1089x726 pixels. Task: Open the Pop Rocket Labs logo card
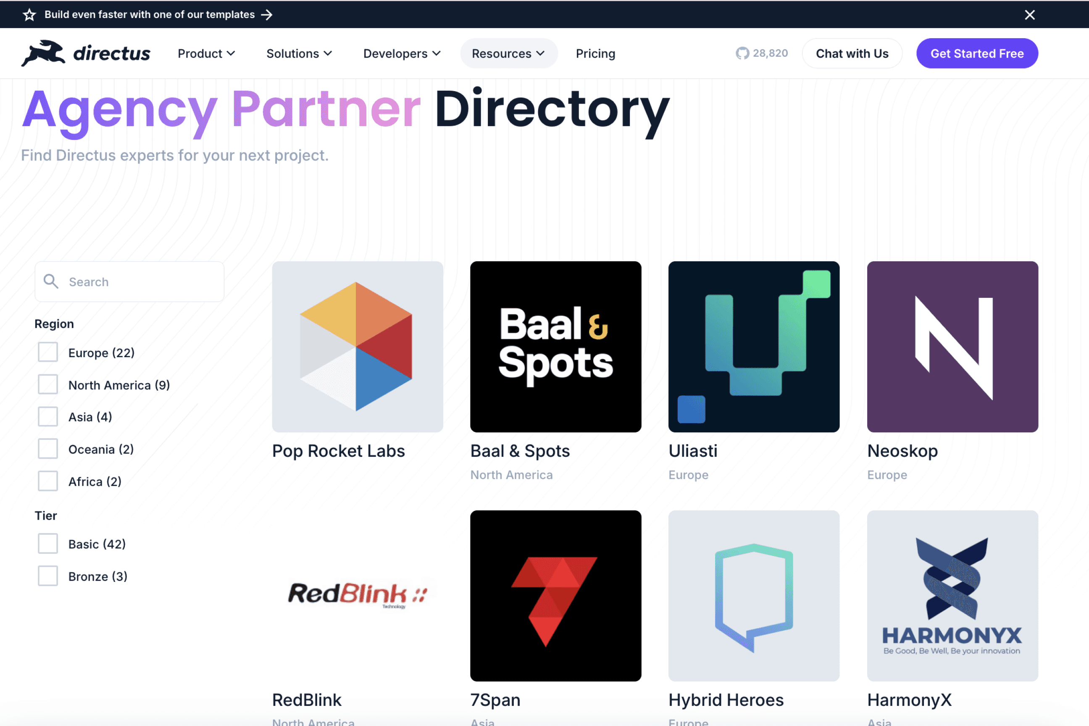pyautogui.click(x=358, y=346)
